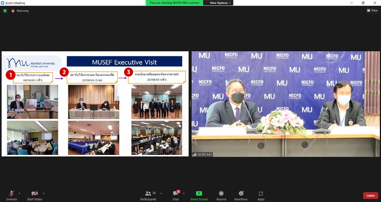Open the View Options dropdown

pos(220,3)
